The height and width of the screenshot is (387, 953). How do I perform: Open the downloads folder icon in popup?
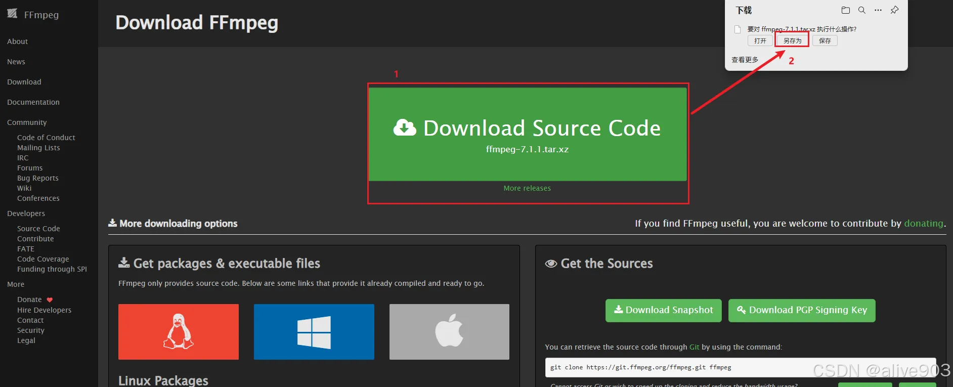845,10
